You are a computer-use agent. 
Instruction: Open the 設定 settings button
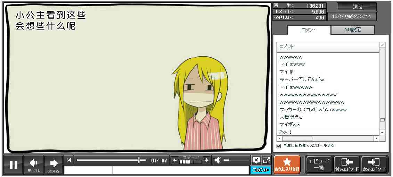coord(357,7)
